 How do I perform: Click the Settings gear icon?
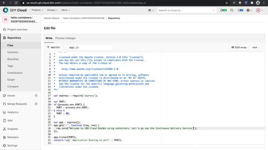pos(5,145)
